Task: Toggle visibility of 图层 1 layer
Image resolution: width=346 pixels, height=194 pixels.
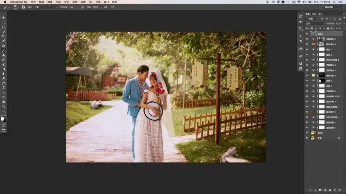Action: point(307,133)
